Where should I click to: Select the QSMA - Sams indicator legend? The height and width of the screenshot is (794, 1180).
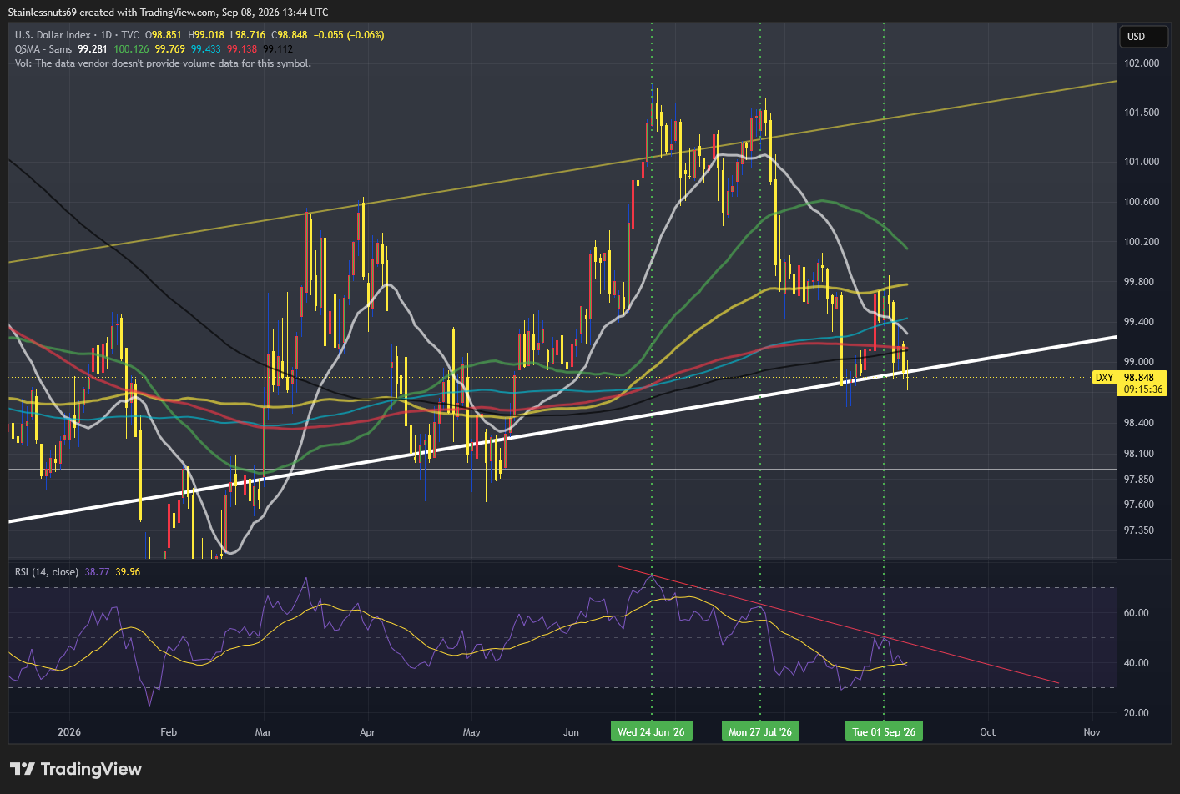pyautogui.click(x=43, y=49)
